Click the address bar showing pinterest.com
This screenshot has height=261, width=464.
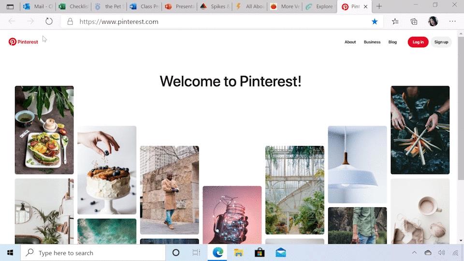222,22
